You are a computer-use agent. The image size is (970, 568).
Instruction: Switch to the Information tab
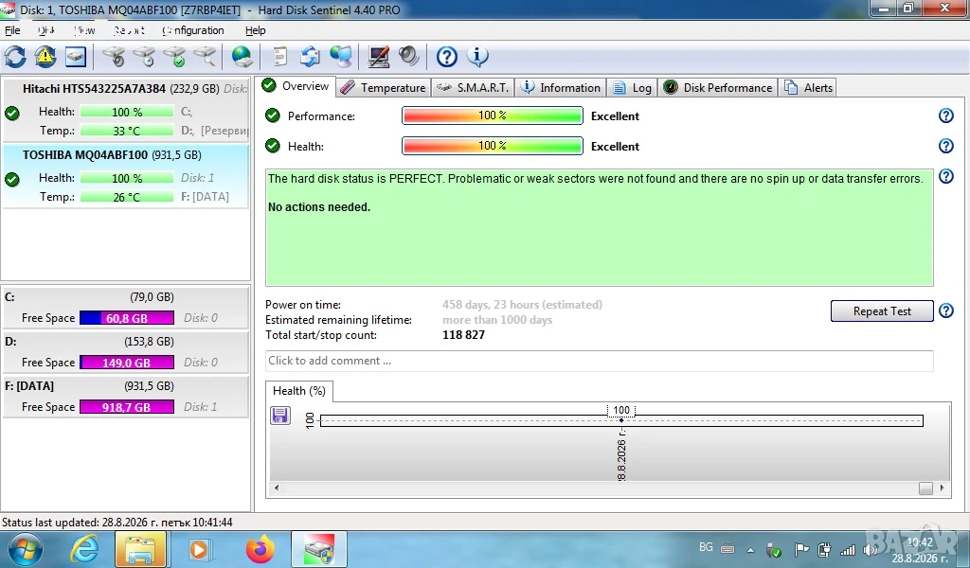560,88
